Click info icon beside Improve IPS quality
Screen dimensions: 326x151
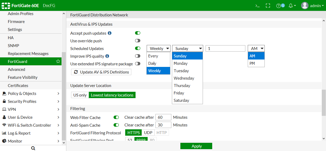(107, 56)
